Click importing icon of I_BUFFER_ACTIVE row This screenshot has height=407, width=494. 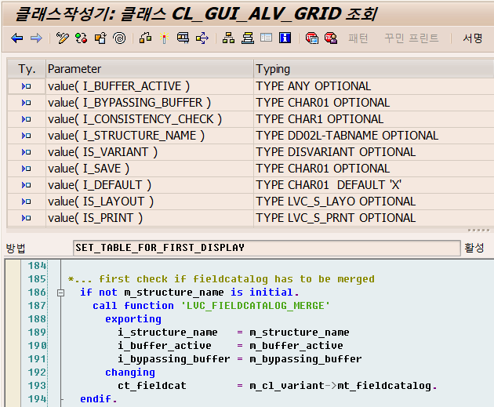26,86
